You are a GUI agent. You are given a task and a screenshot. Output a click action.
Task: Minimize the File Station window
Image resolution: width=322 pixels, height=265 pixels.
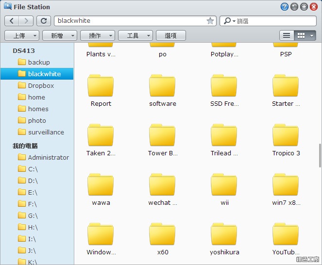294,7
